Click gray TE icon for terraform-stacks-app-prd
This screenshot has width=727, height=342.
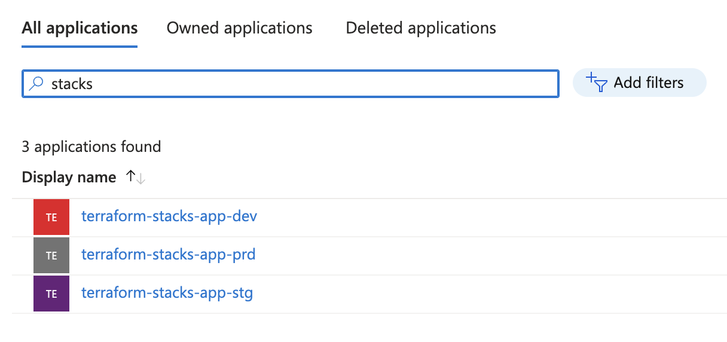[x=51, y=255]
